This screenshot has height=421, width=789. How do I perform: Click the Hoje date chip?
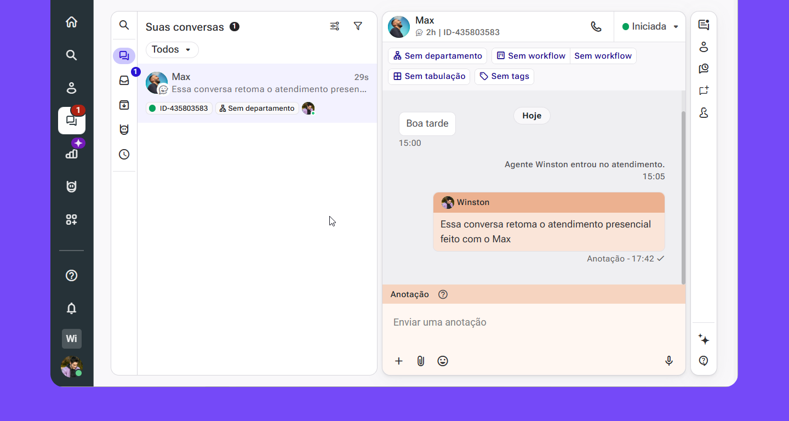pyautogui.click(x=532, y=116)
